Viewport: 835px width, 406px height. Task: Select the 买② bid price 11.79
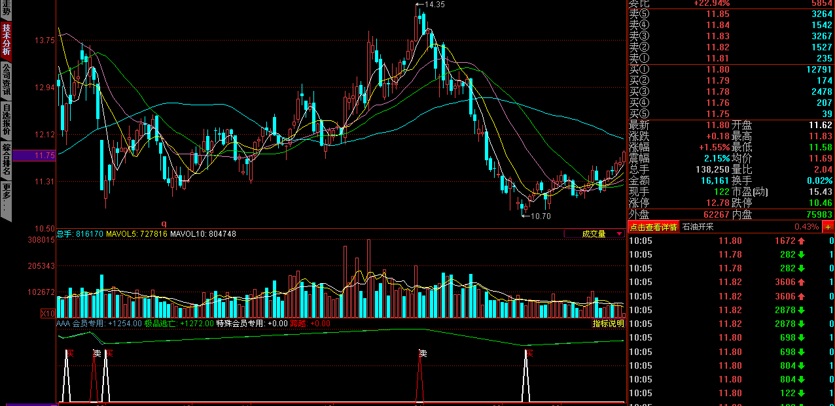(x=718, y=81)
